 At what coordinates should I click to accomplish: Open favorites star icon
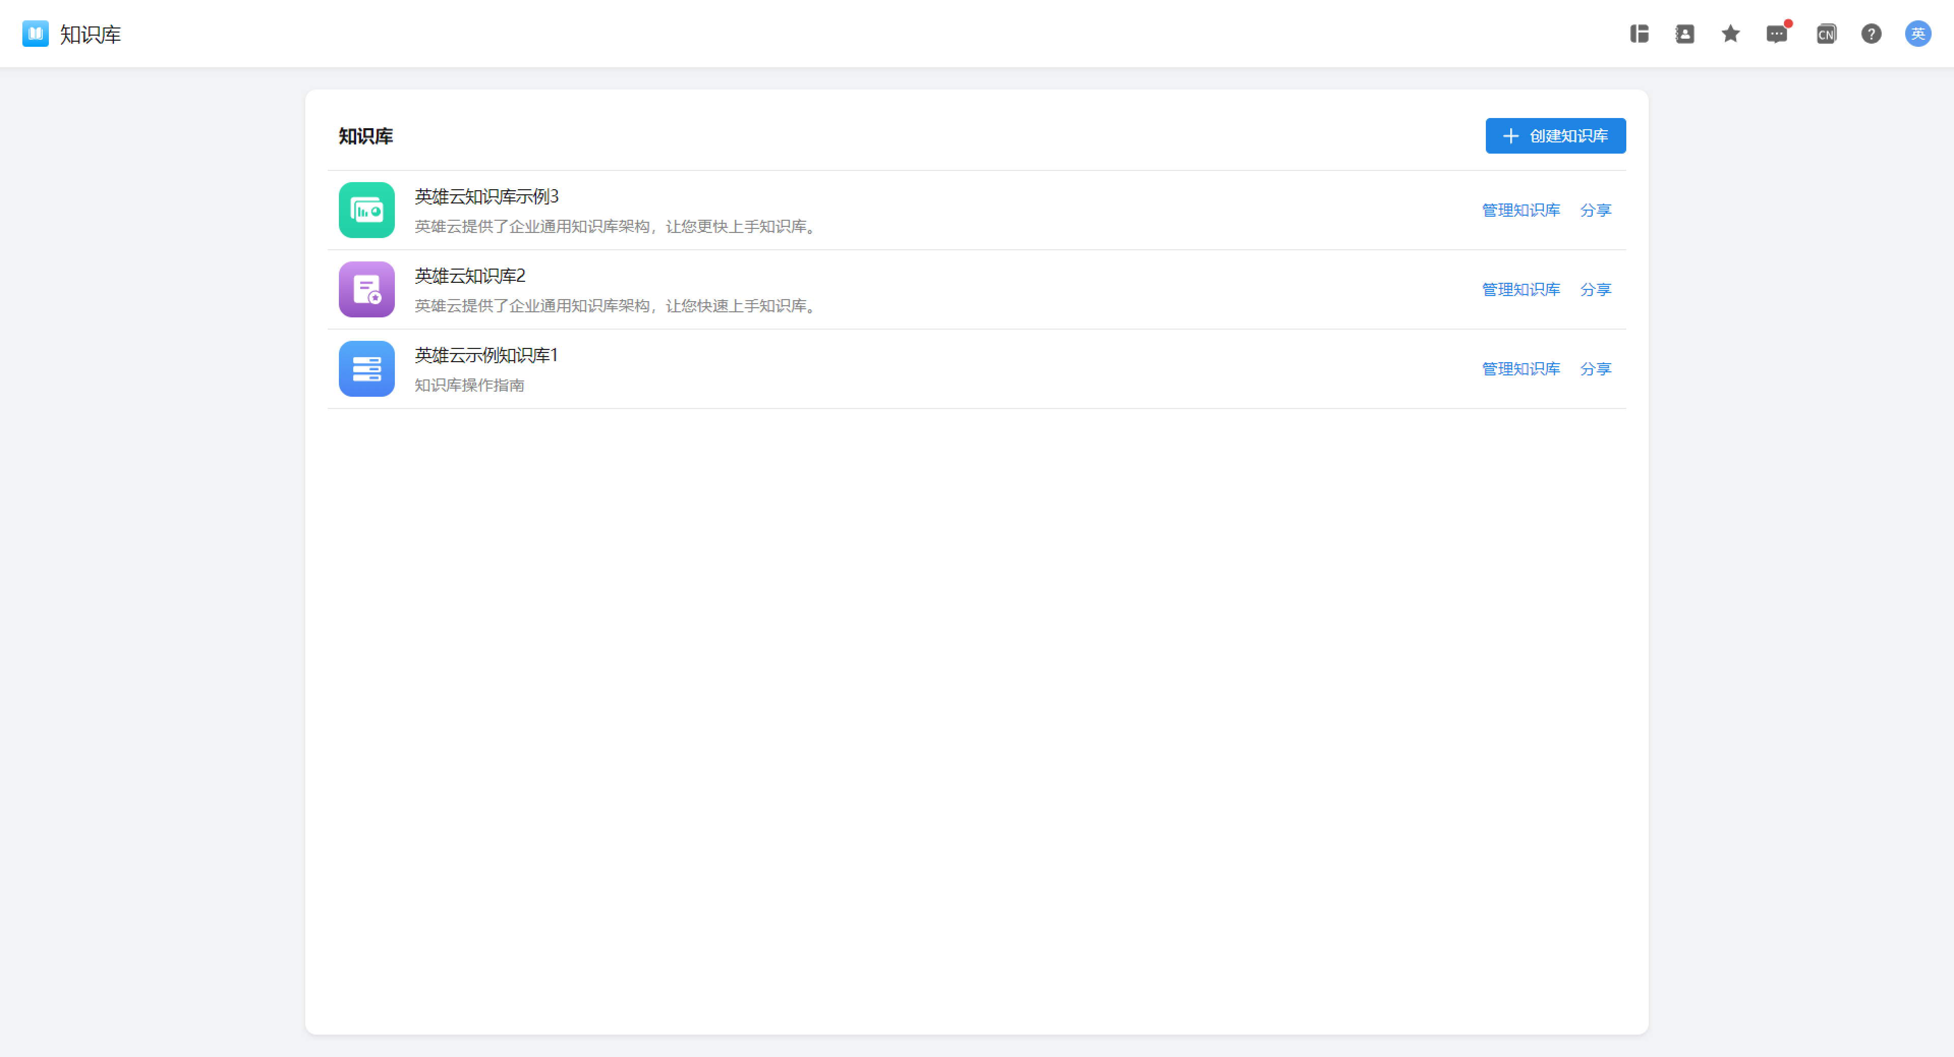(x=1730, y=34)
